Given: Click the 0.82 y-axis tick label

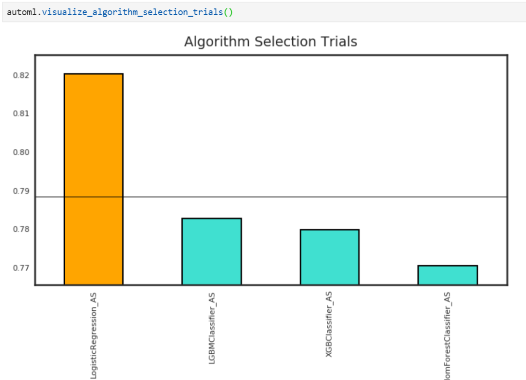Looking at the screenshot, I should point(21,76).
